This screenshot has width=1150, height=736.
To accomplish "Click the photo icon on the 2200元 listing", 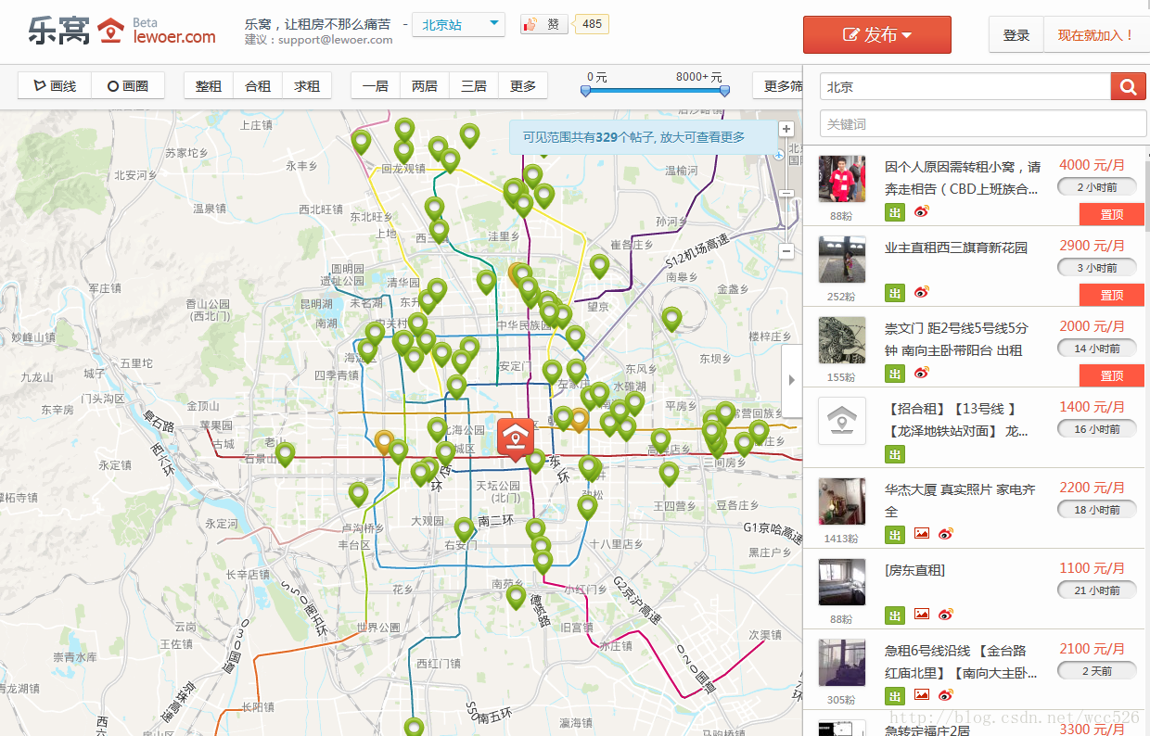I will click(x=921, y=534).
